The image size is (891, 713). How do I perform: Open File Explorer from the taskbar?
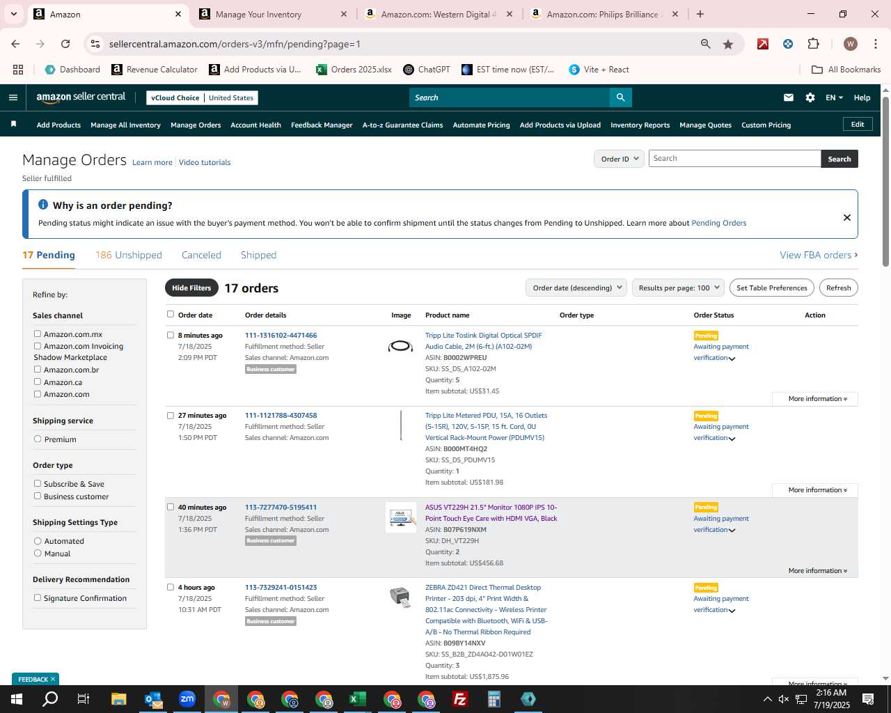[x=118, y=699]
